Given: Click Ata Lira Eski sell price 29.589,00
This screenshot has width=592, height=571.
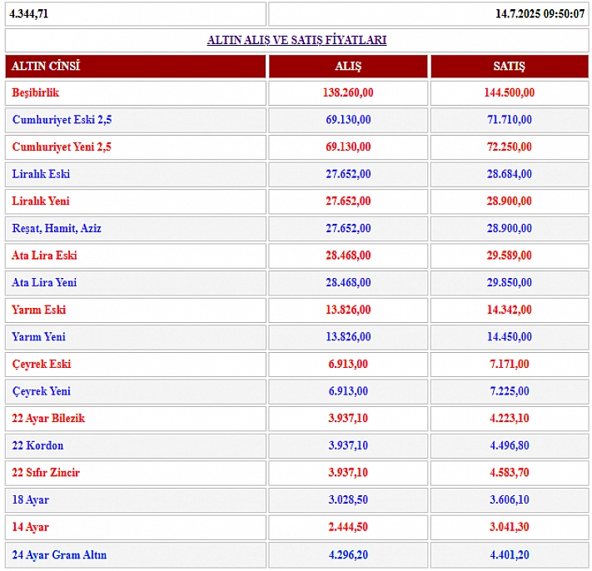Looking at the screenshot, I should coord(509,256).
